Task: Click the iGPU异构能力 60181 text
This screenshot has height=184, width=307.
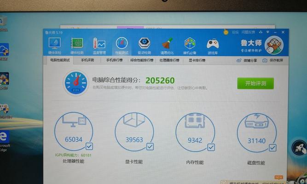Action: 73,155
